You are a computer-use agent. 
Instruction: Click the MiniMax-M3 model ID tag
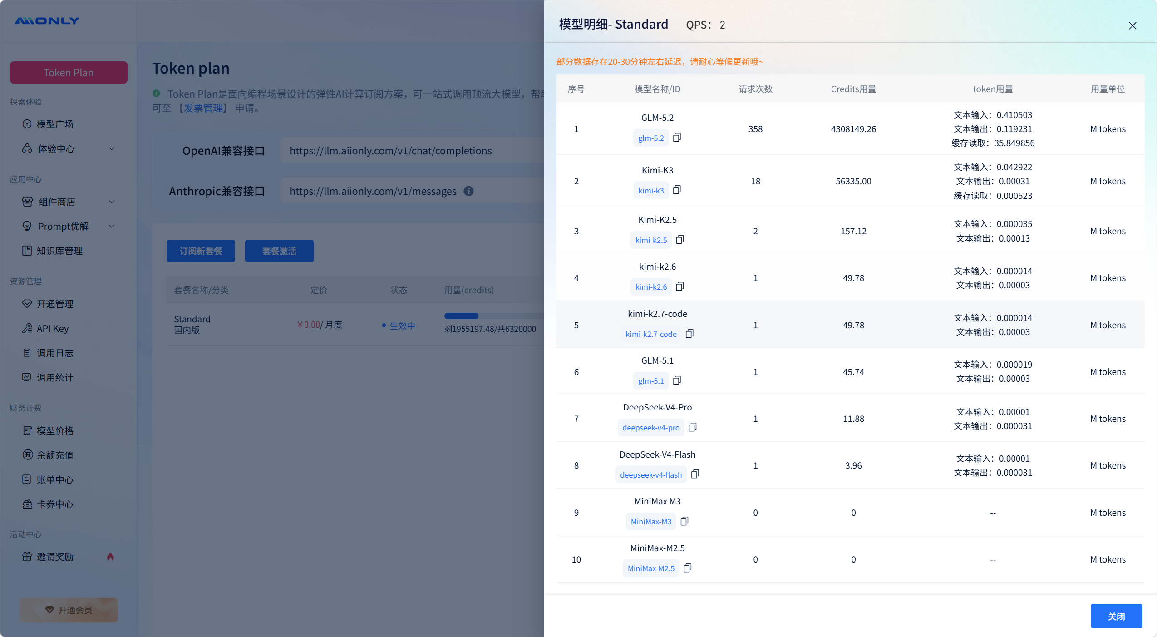(x=651, y=522)
